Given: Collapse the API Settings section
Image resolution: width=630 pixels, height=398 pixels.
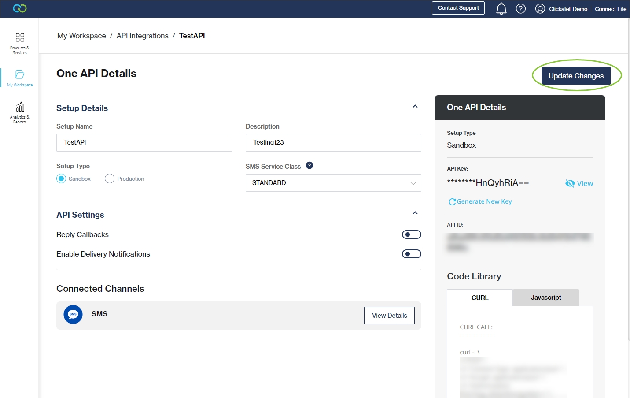Looking at the screenshot, I should (x=415, y=213).
